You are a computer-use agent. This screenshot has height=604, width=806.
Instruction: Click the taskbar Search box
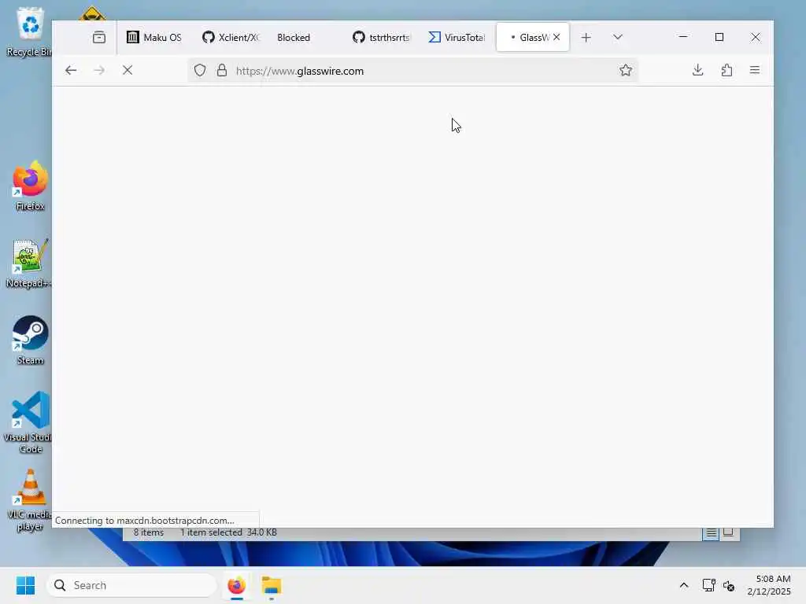tap(131, 585)
